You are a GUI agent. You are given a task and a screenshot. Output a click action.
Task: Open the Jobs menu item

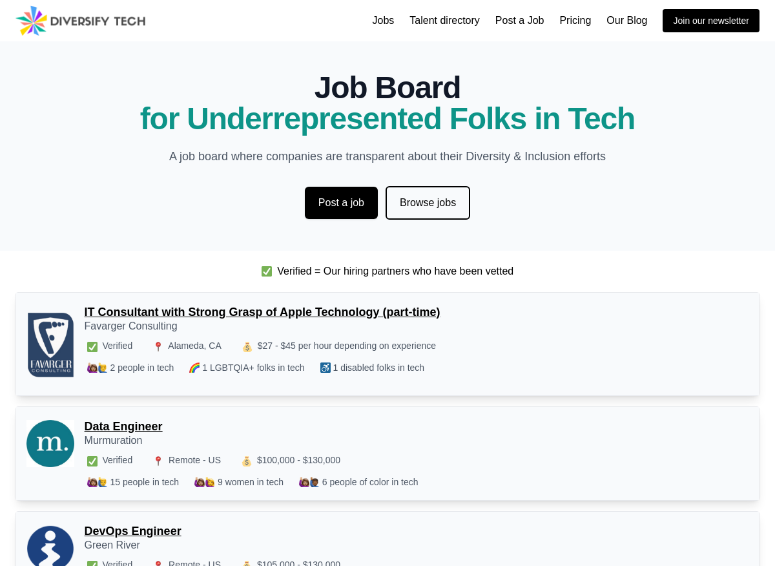pyautogui.click(x=383, y=21)
